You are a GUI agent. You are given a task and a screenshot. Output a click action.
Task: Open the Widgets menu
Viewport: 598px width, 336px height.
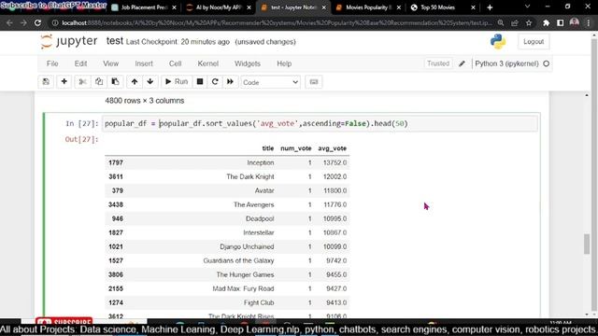247,63
